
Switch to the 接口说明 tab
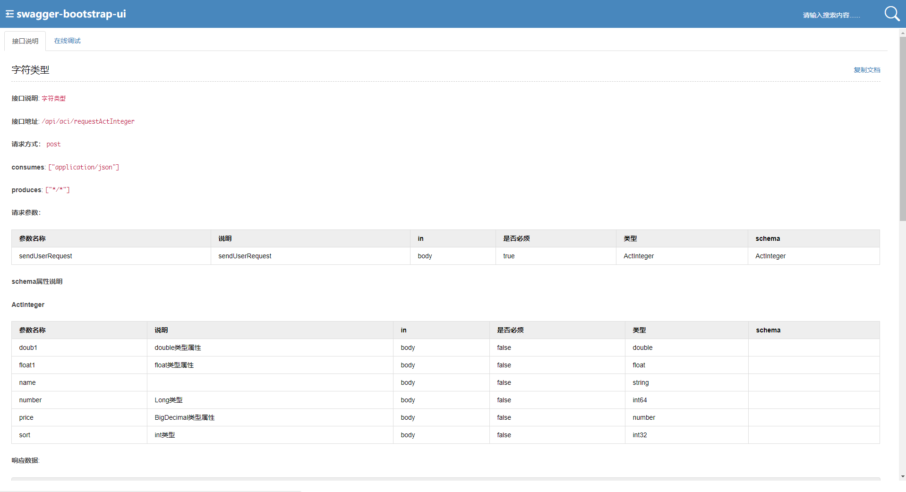point(25,41)
